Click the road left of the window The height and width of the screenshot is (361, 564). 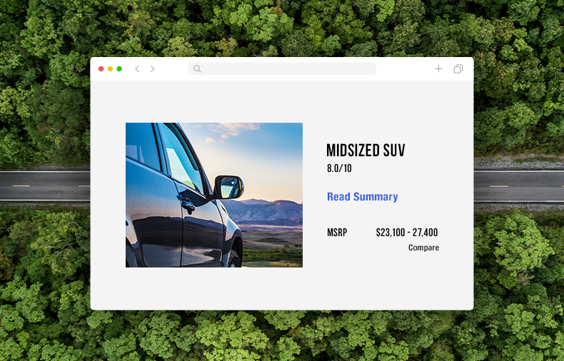click(45, 185)
